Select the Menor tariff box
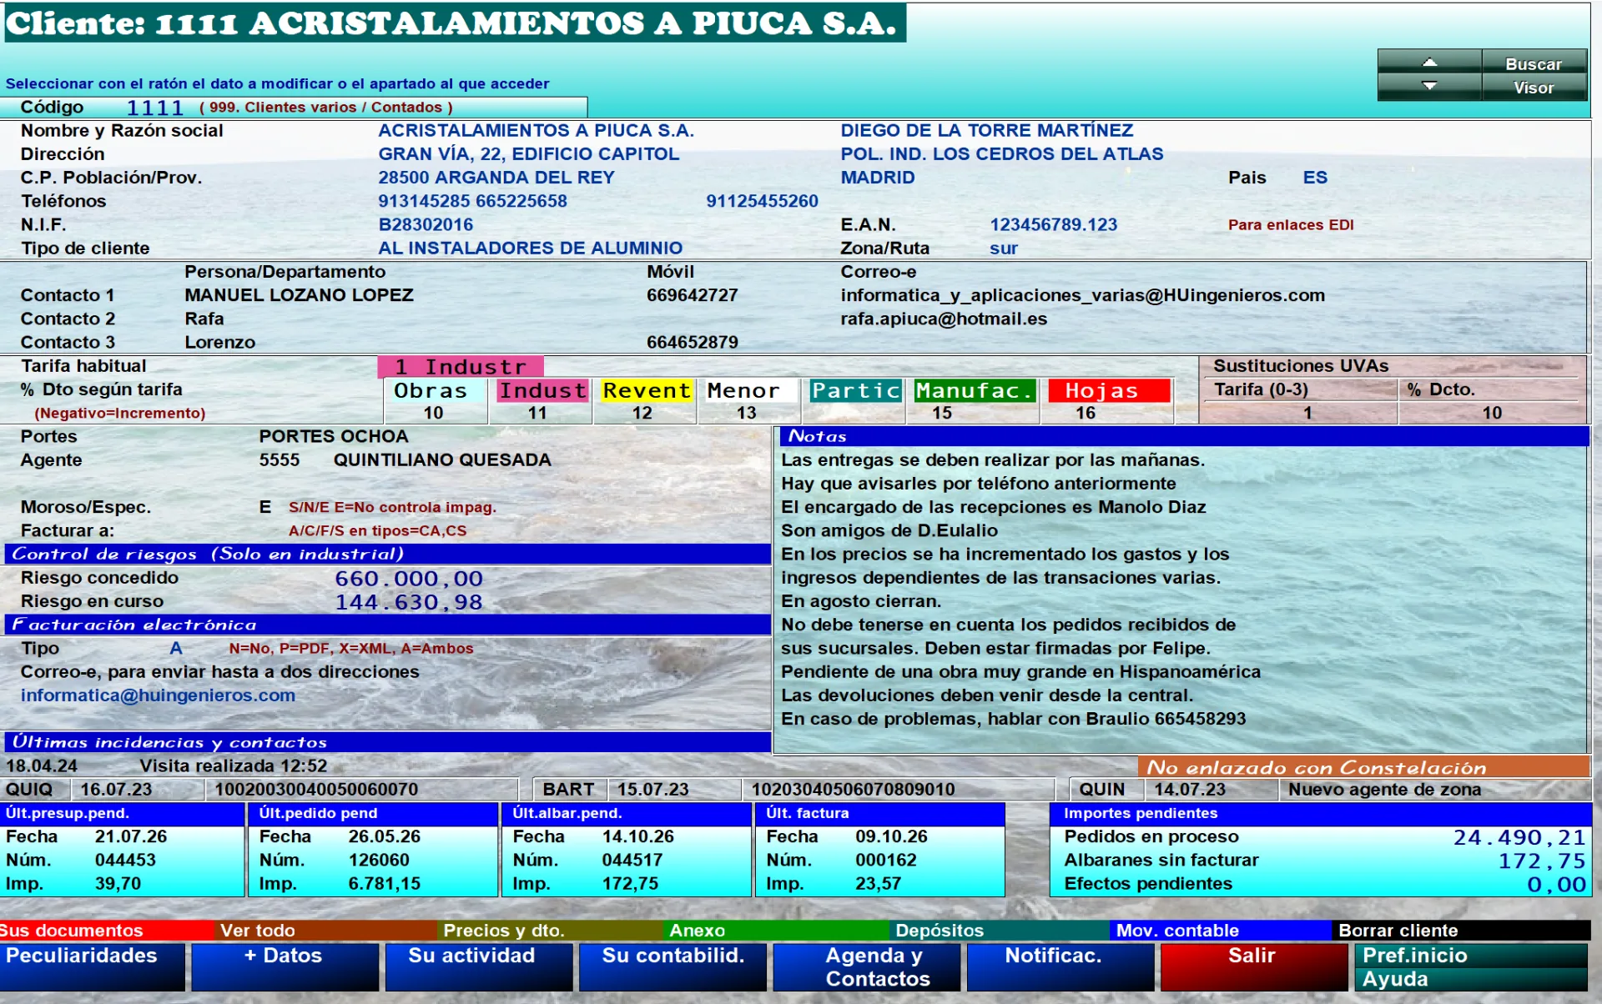 (750, 391)
